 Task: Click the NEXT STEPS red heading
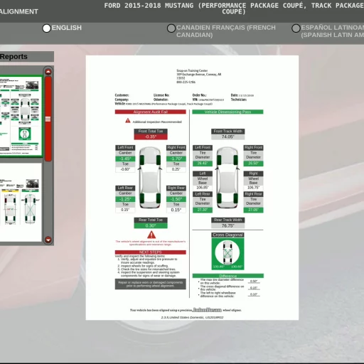151,252
